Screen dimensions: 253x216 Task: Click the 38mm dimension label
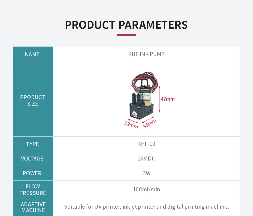point(149,123)
